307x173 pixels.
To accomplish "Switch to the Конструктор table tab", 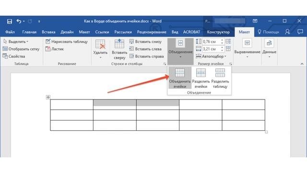I will tap(218, 32).
